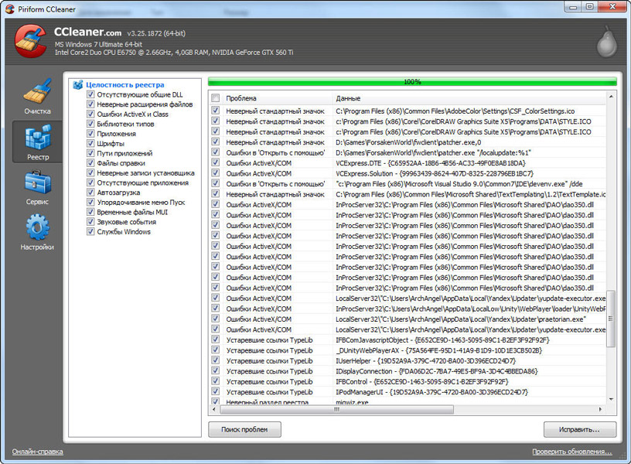The height and width of the screenshot is (464, 631).
Task: Toggle select-all checkbox in results header
Action: click(x=216, y=99)
